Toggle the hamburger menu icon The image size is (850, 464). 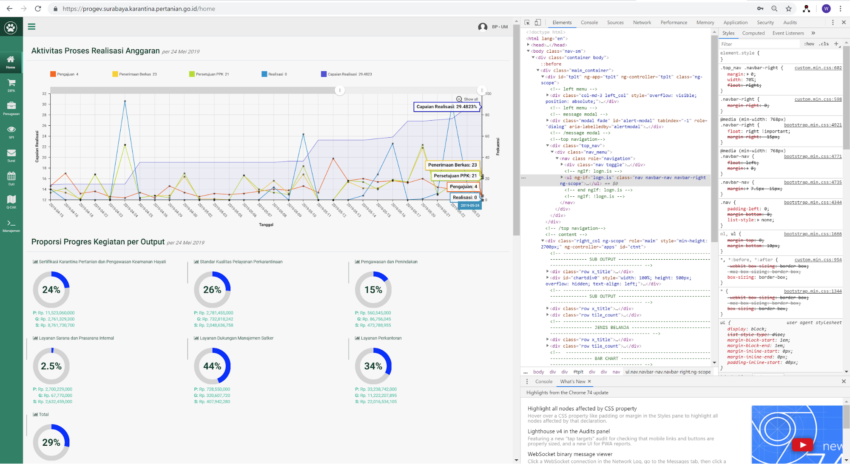point(31,27)
